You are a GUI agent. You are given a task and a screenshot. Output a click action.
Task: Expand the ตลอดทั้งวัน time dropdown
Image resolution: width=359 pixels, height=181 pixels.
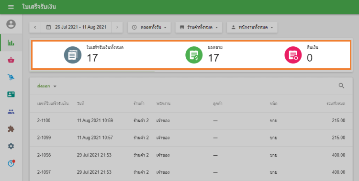click(149, 27)
